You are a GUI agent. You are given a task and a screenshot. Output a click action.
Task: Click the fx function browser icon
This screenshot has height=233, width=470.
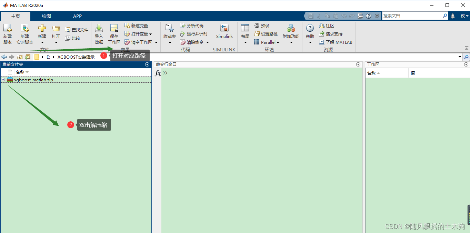(158, 73)
